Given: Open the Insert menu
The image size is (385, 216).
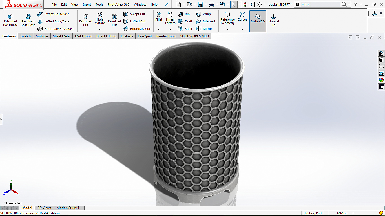Looking at the screenshot, I should pos(87,4).
